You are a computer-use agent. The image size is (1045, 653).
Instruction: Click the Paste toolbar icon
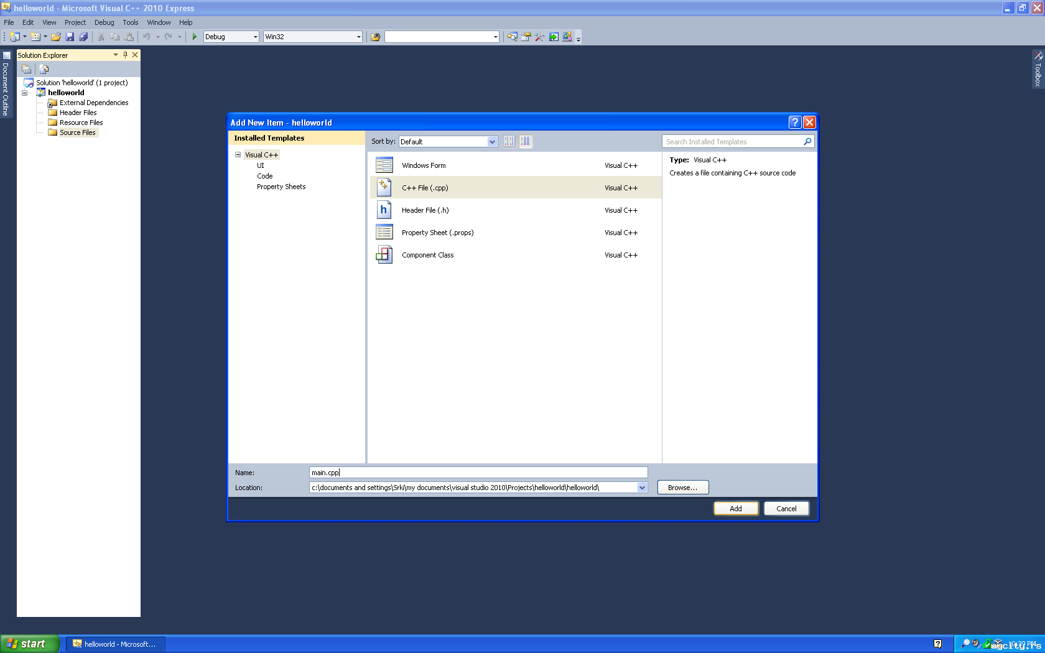tap(129, 37)
